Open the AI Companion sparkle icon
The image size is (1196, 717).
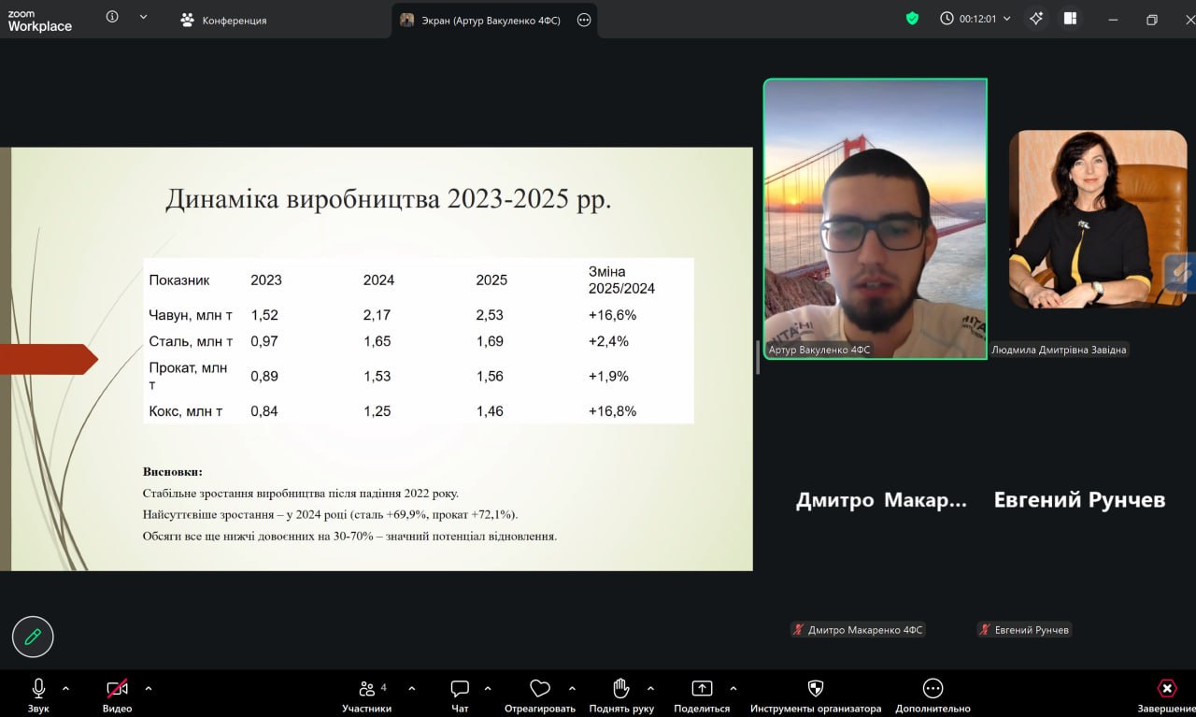[1036, 19]
